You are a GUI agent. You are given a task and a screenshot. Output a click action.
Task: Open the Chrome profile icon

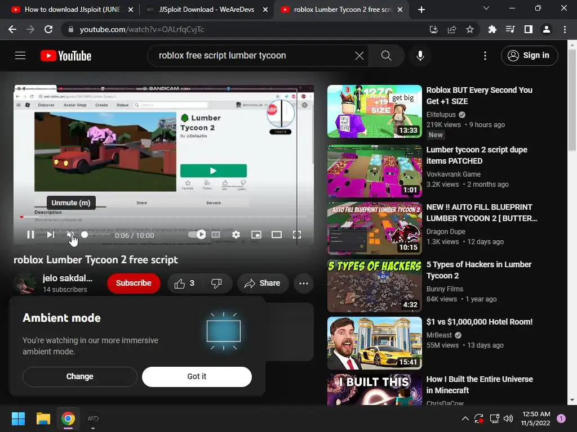(547, 29)
